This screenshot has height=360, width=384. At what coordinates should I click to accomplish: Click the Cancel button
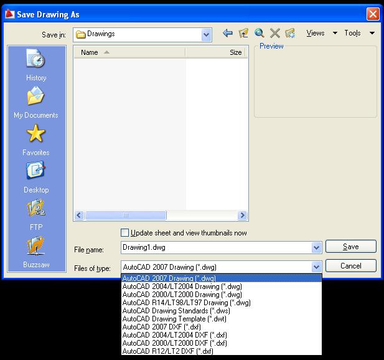point(350,266)
